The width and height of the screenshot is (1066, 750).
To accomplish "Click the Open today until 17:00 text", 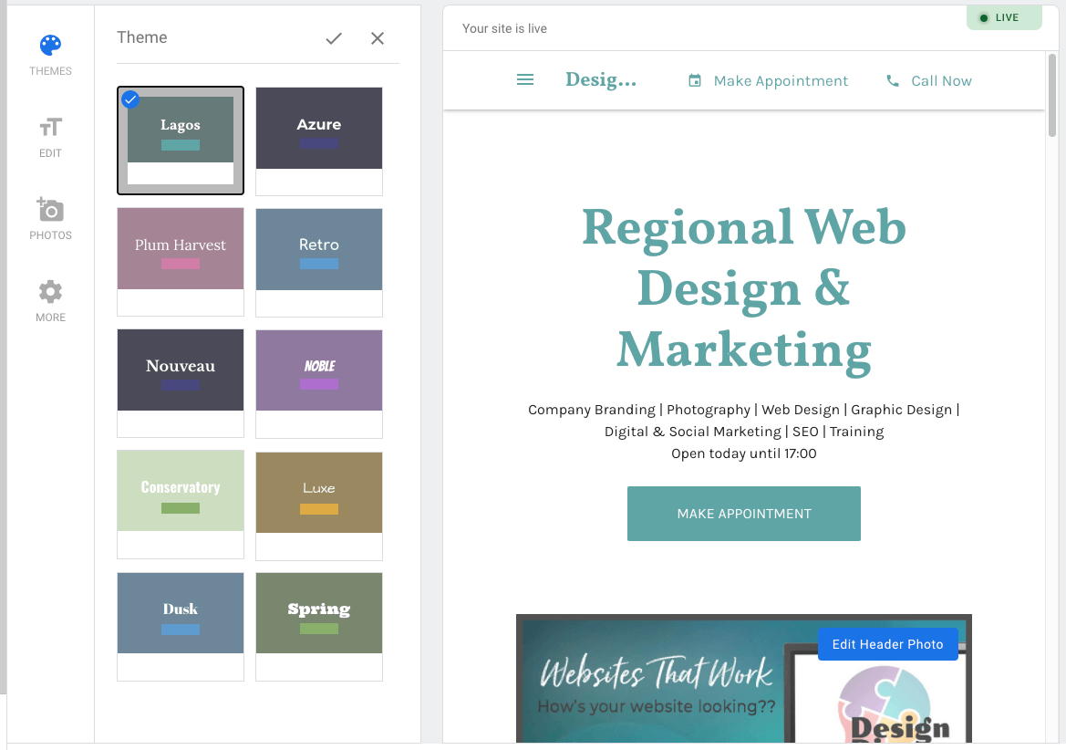I will 744,453.
